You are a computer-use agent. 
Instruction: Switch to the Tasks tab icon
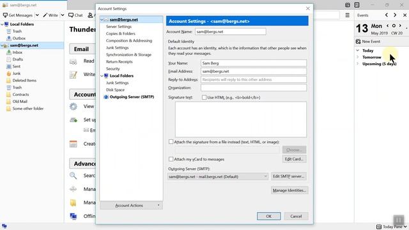coord(357,4)
